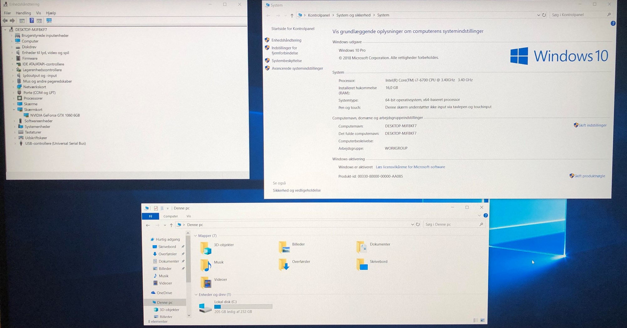Expand the Explorer ribbon chevron
The width and height of the screenshot is (627, 328).
pos(479,215)
